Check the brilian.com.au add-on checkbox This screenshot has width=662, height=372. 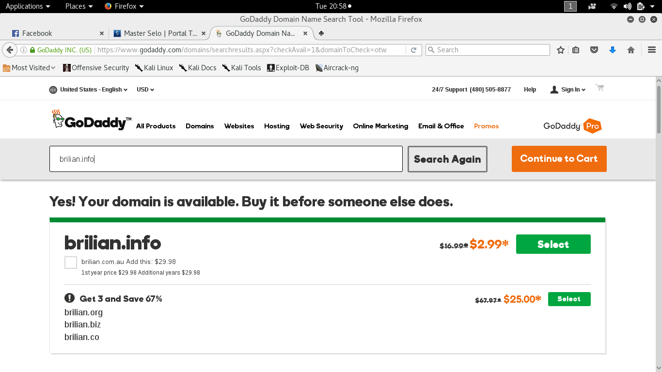(71, 263)
